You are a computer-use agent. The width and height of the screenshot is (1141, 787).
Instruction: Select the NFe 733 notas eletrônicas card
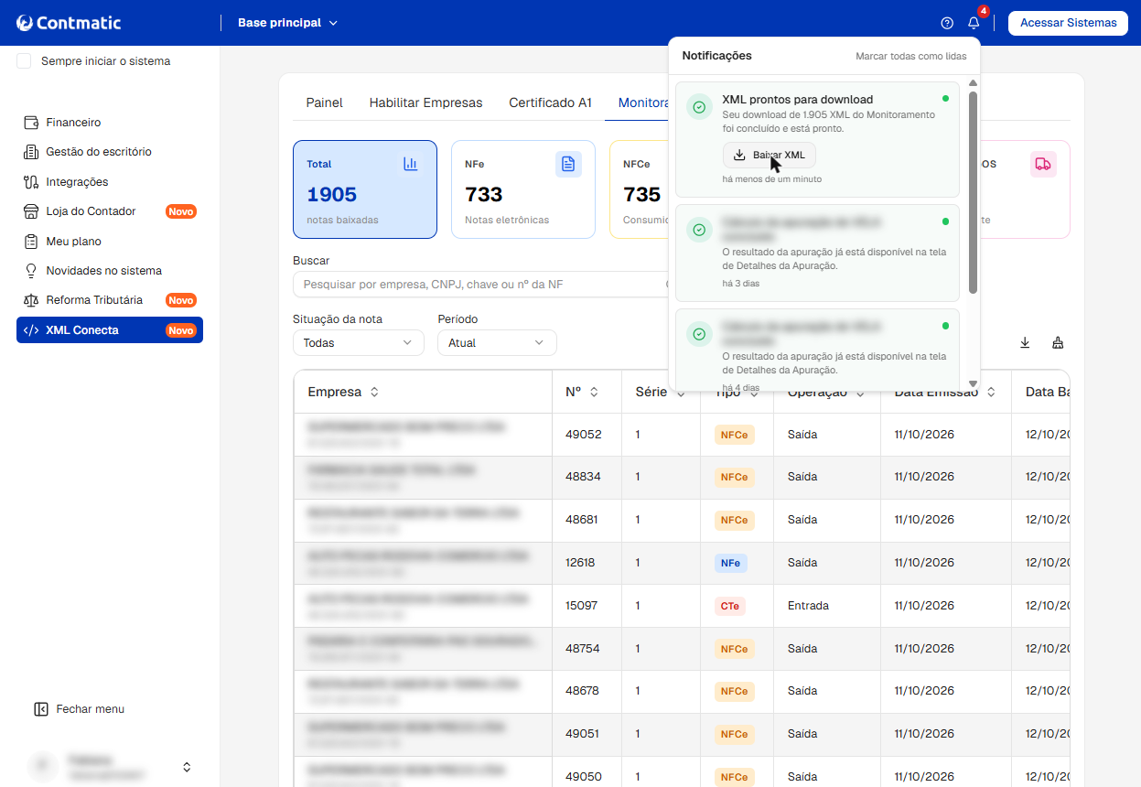[x=523, y=189]
